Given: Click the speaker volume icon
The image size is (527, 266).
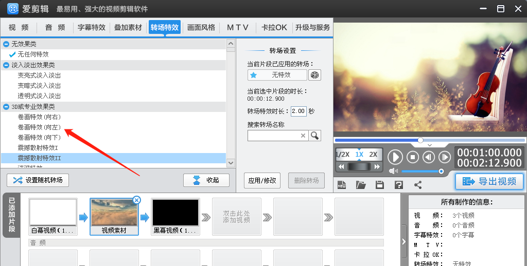Looking at the screenshot, I should 393,171.
